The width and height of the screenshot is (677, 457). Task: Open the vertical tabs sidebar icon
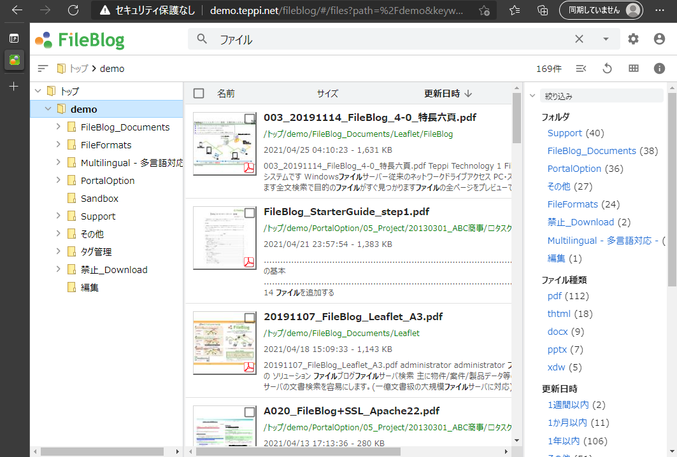pos(14,38)
